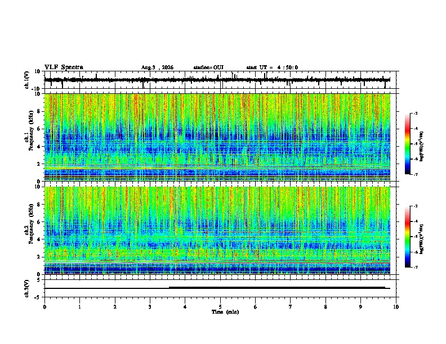Click the ch.2 color bar "-3" tick label

[415, 206]
